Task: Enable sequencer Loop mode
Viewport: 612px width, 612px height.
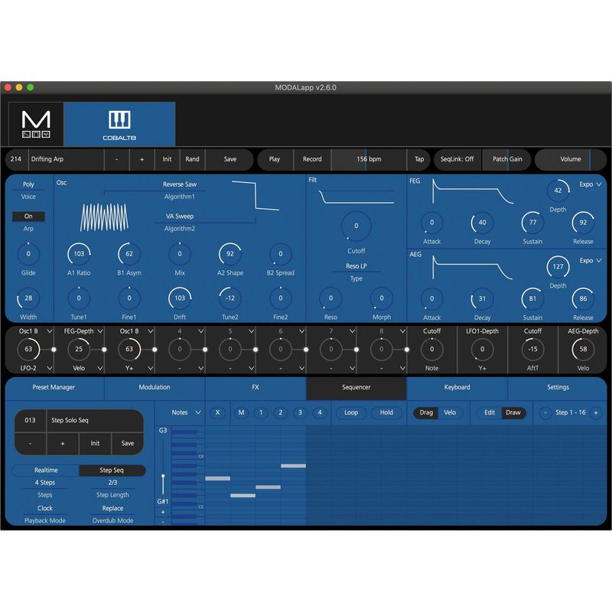Action: click(x=351, y=412)
